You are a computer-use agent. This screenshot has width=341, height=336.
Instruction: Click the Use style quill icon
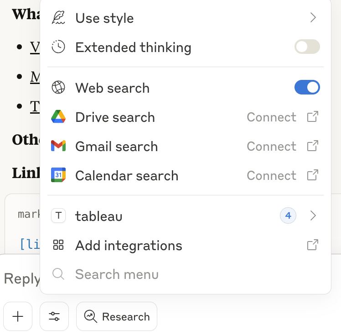58,18
